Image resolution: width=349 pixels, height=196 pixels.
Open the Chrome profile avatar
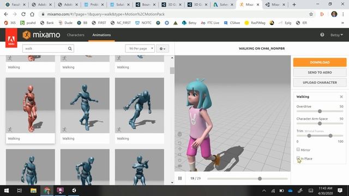coord(334,14)
